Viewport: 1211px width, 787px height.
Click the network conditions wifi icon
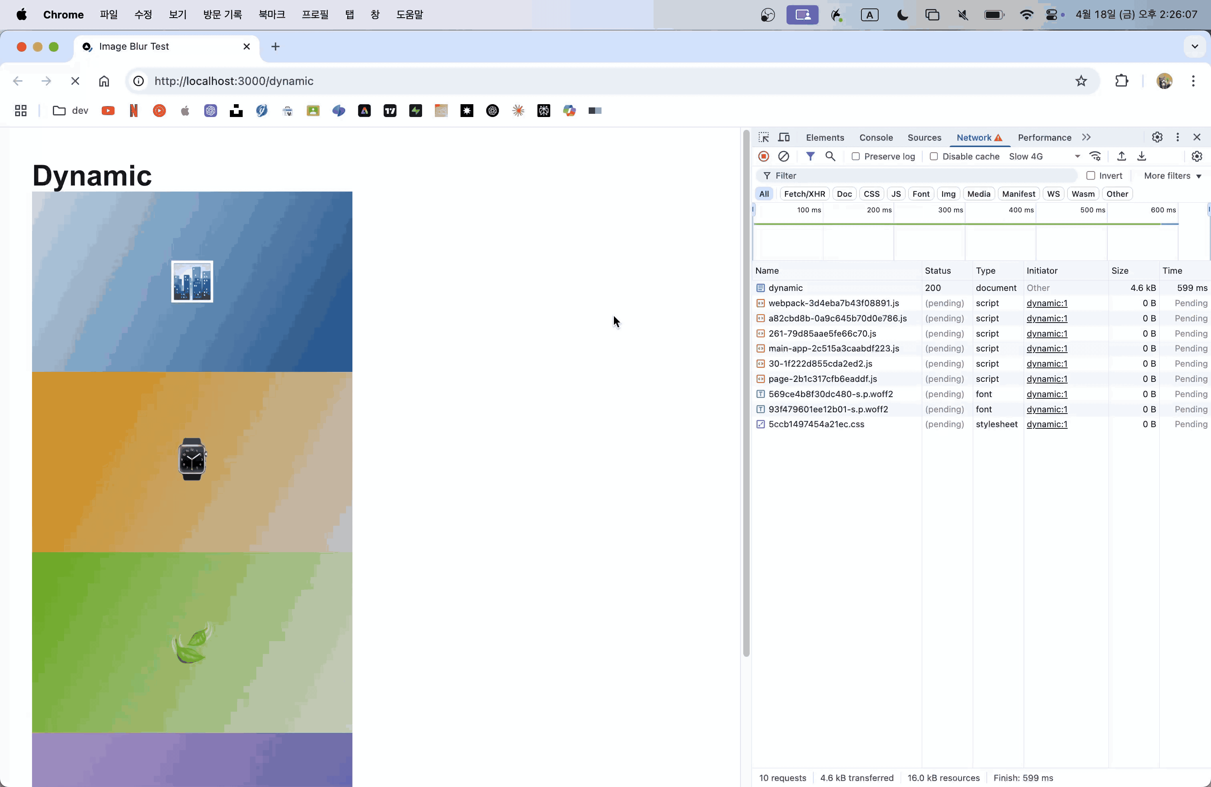pos(1095,156)
